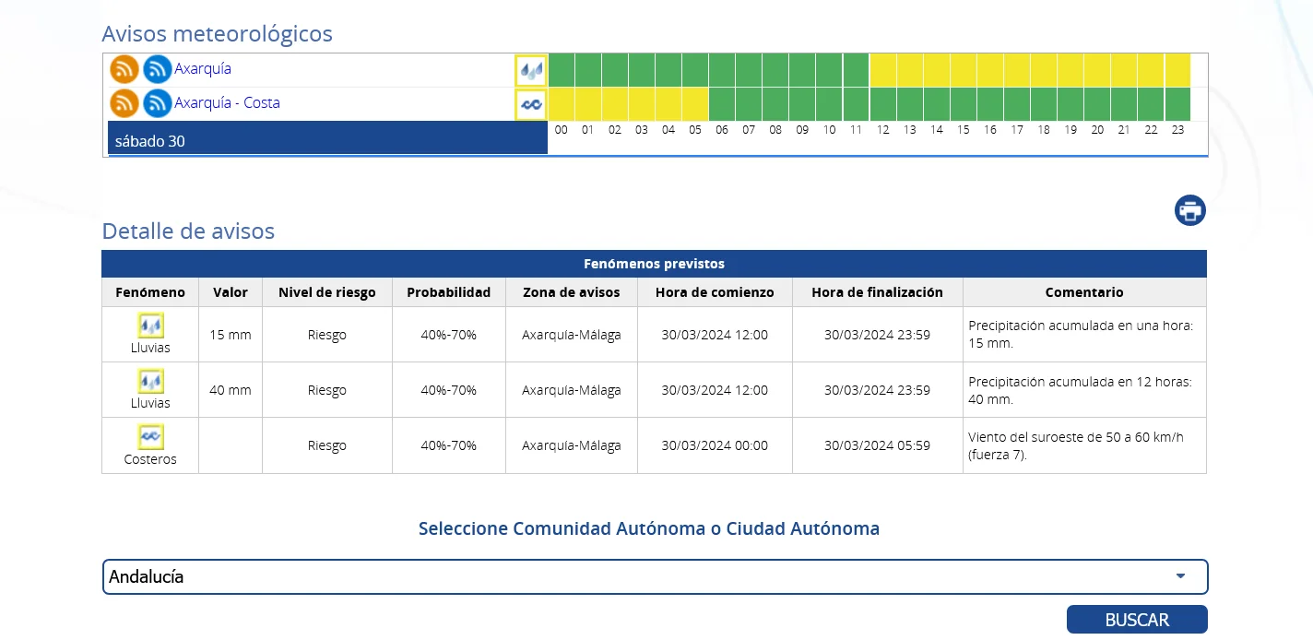Click the hour "23" label in the timeline
Viewport: 1313px width, 640px height.
click(x=1177, y=130)
